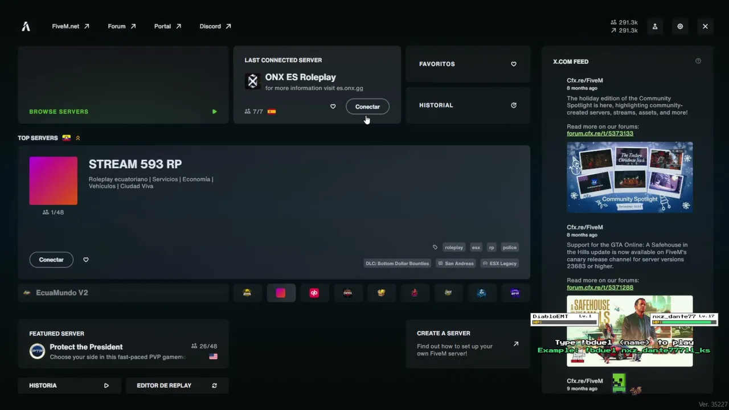Click the play icon on Historia
729x410 pixels.
pyautogui.click(x=107, y=386)
